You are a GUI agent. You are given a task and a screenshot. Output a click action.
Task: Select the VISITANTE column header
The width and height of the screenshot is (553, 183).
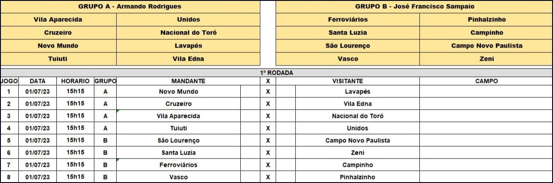click(x=348, y=81)
